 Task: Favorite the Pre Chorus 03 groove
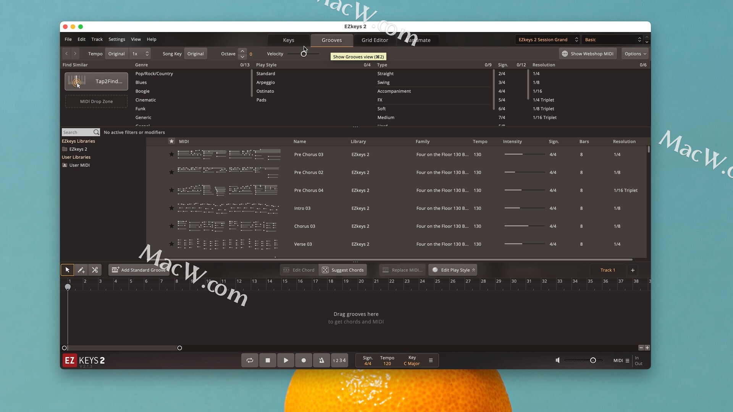point(171,154)
